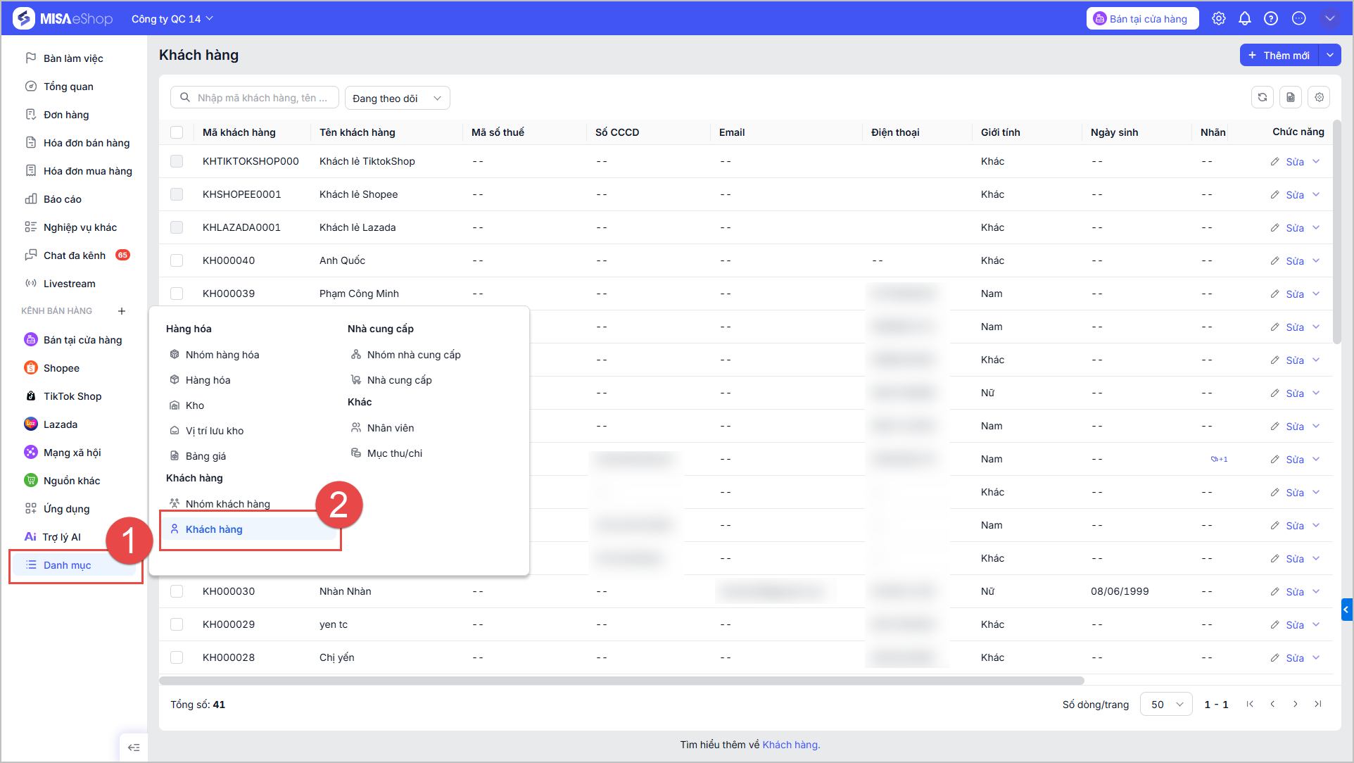Tick the select-all checkbox in header

pyautogui.click(x=177, y=132)
